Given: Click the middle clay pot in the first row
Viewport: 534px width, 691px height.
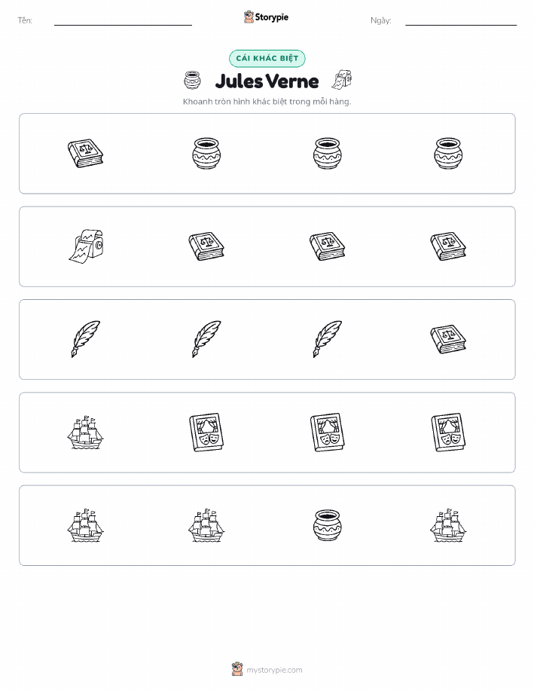Looking at the screenshot, I should [328, 154].
